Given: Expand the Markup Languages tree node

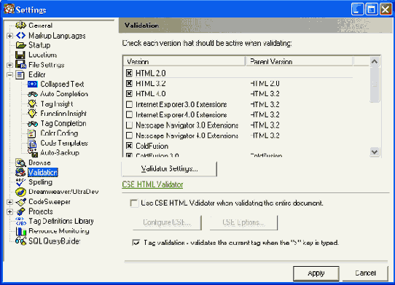Looking at the screenshot, I should pyautogui.click(x=9, y=36).
